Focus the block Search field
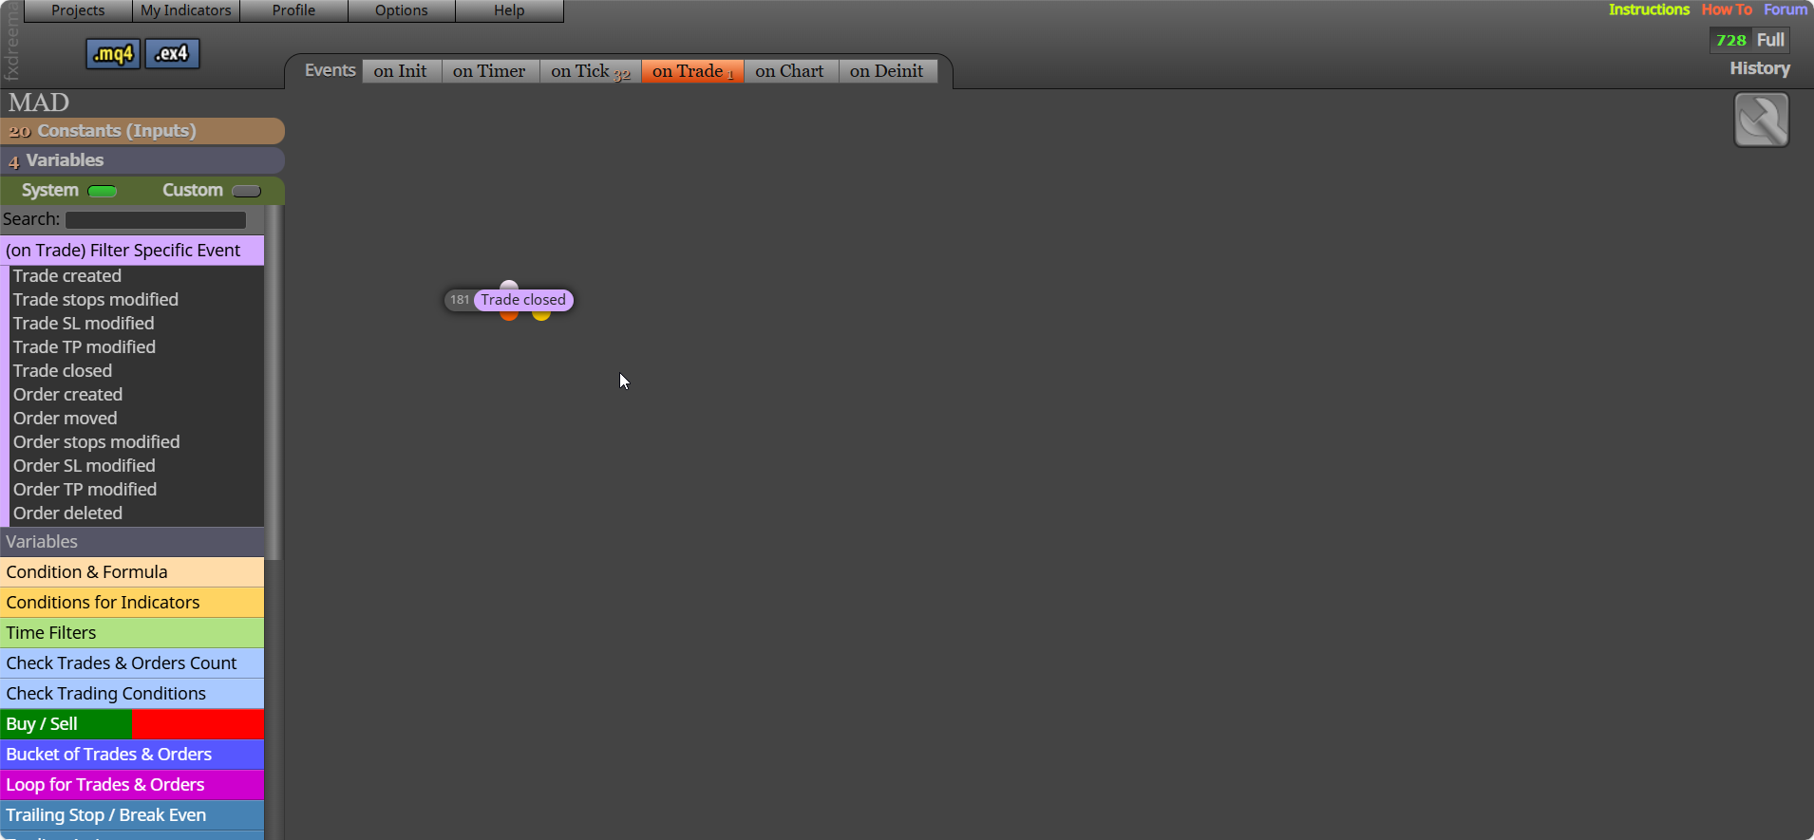This screenshot has height=840, width=1814. point(156,220)
